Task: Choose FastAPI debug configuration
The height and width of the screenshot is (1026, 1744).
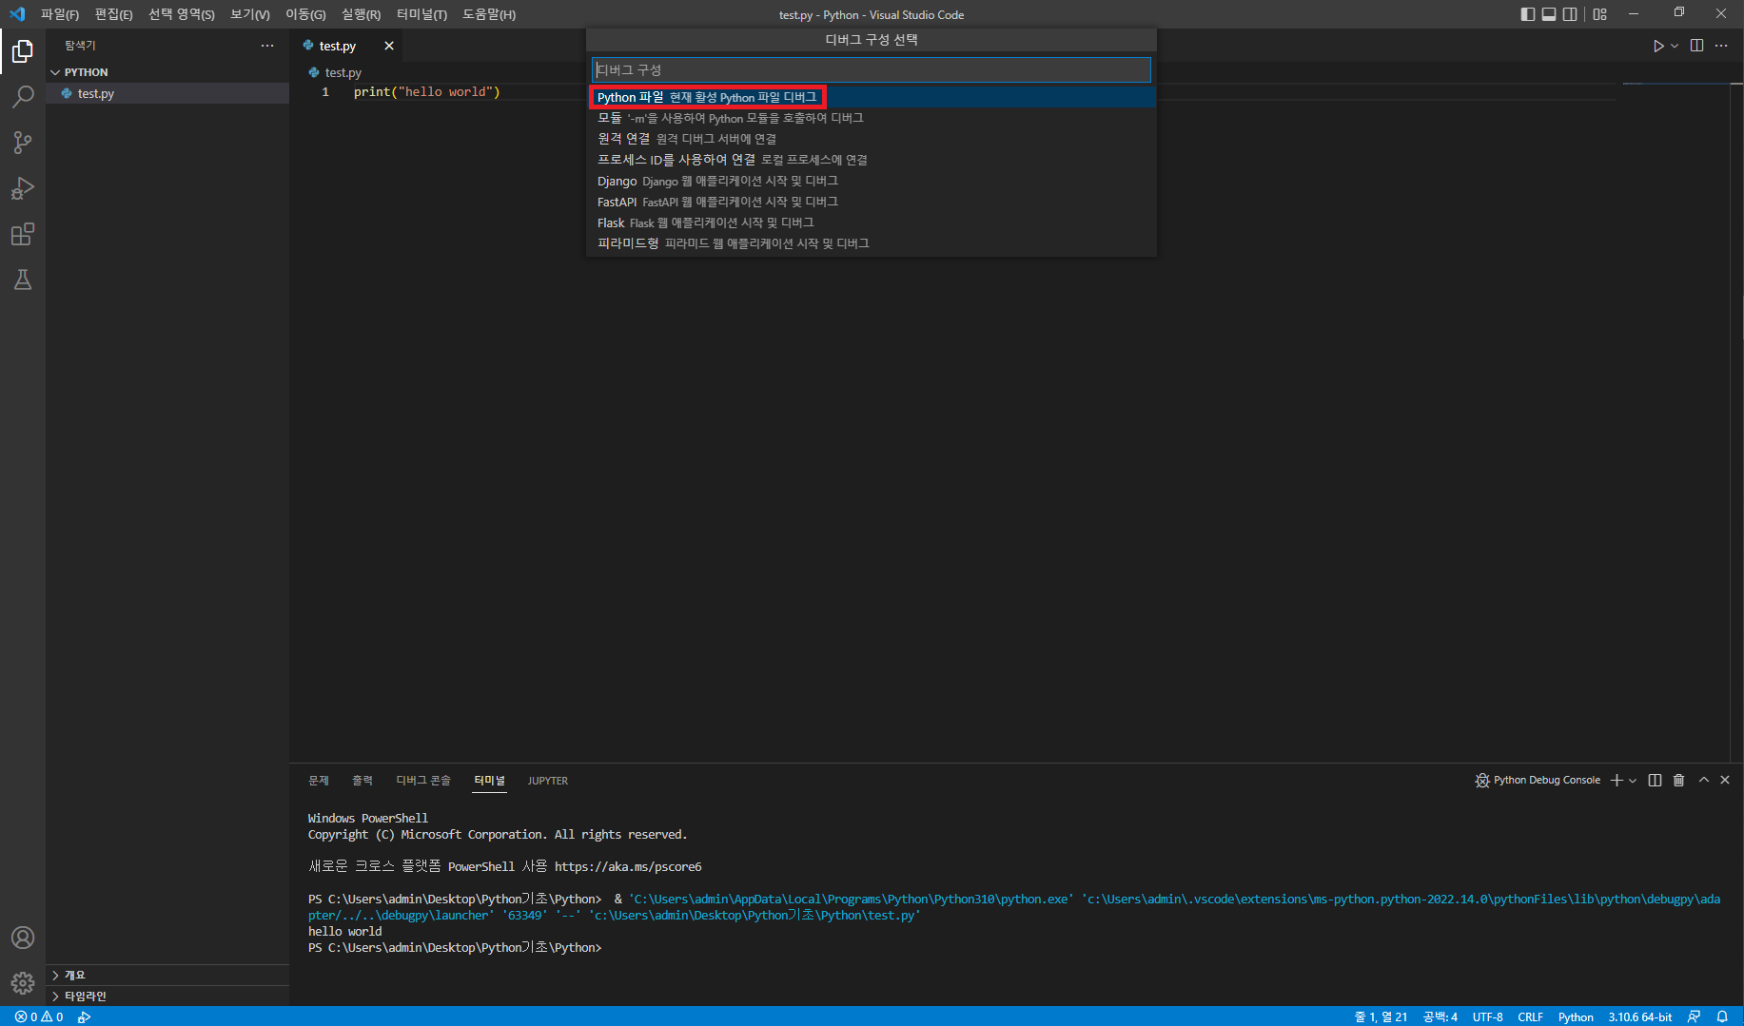Action: (871, 202)
